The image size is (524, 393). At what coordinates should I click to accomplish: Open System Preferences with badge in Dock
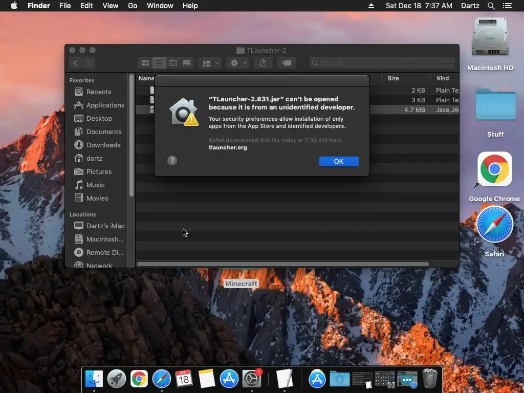click(252, 379)
